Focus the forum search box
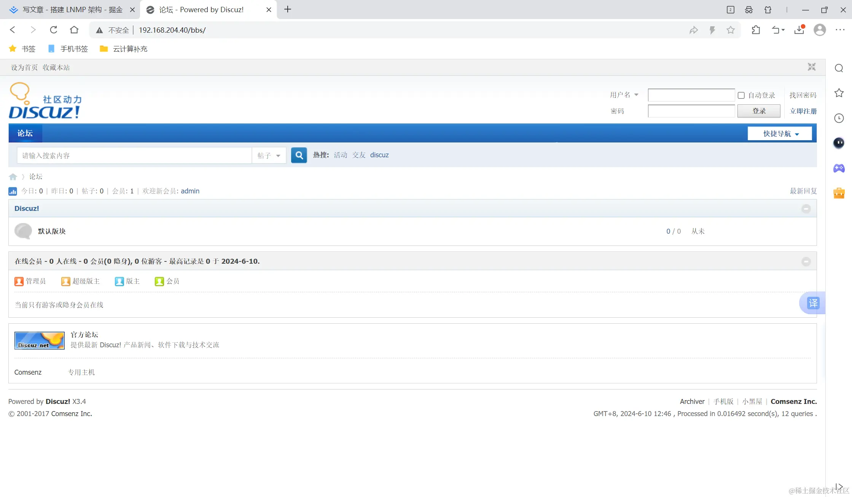852x497 pixels. click(x=134, y=155)
